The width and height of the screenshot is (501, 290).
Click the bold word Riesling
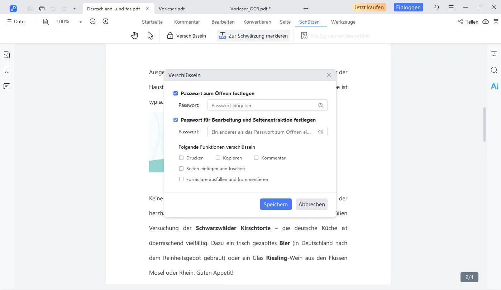(277, 258)
